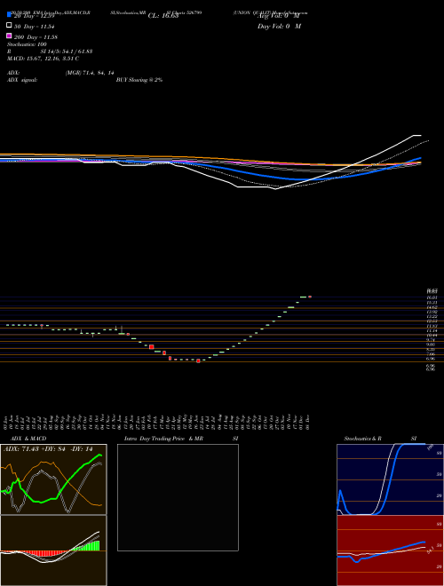The width and height of the screenshot is (444, 586).
Task: Click the 9.05 price axis label
Action: 431,345
